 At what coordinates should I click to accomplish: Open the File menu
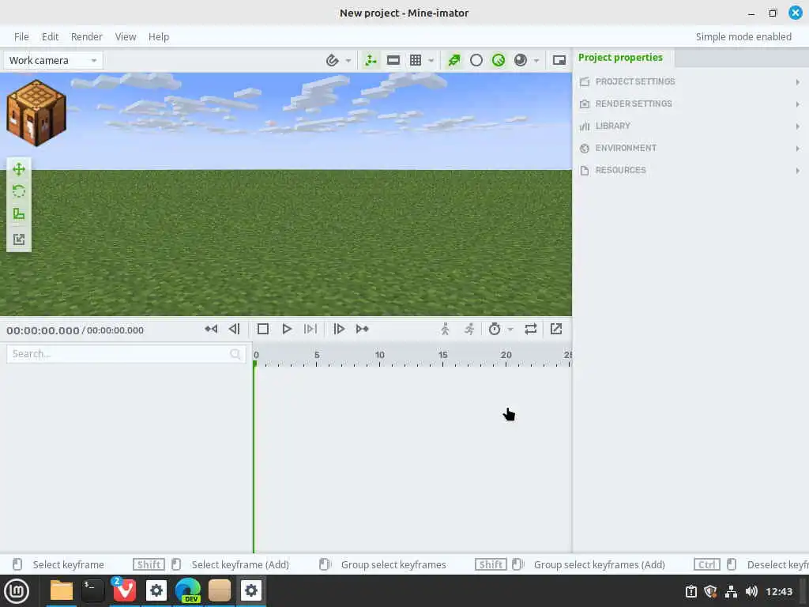pos(21,36)
